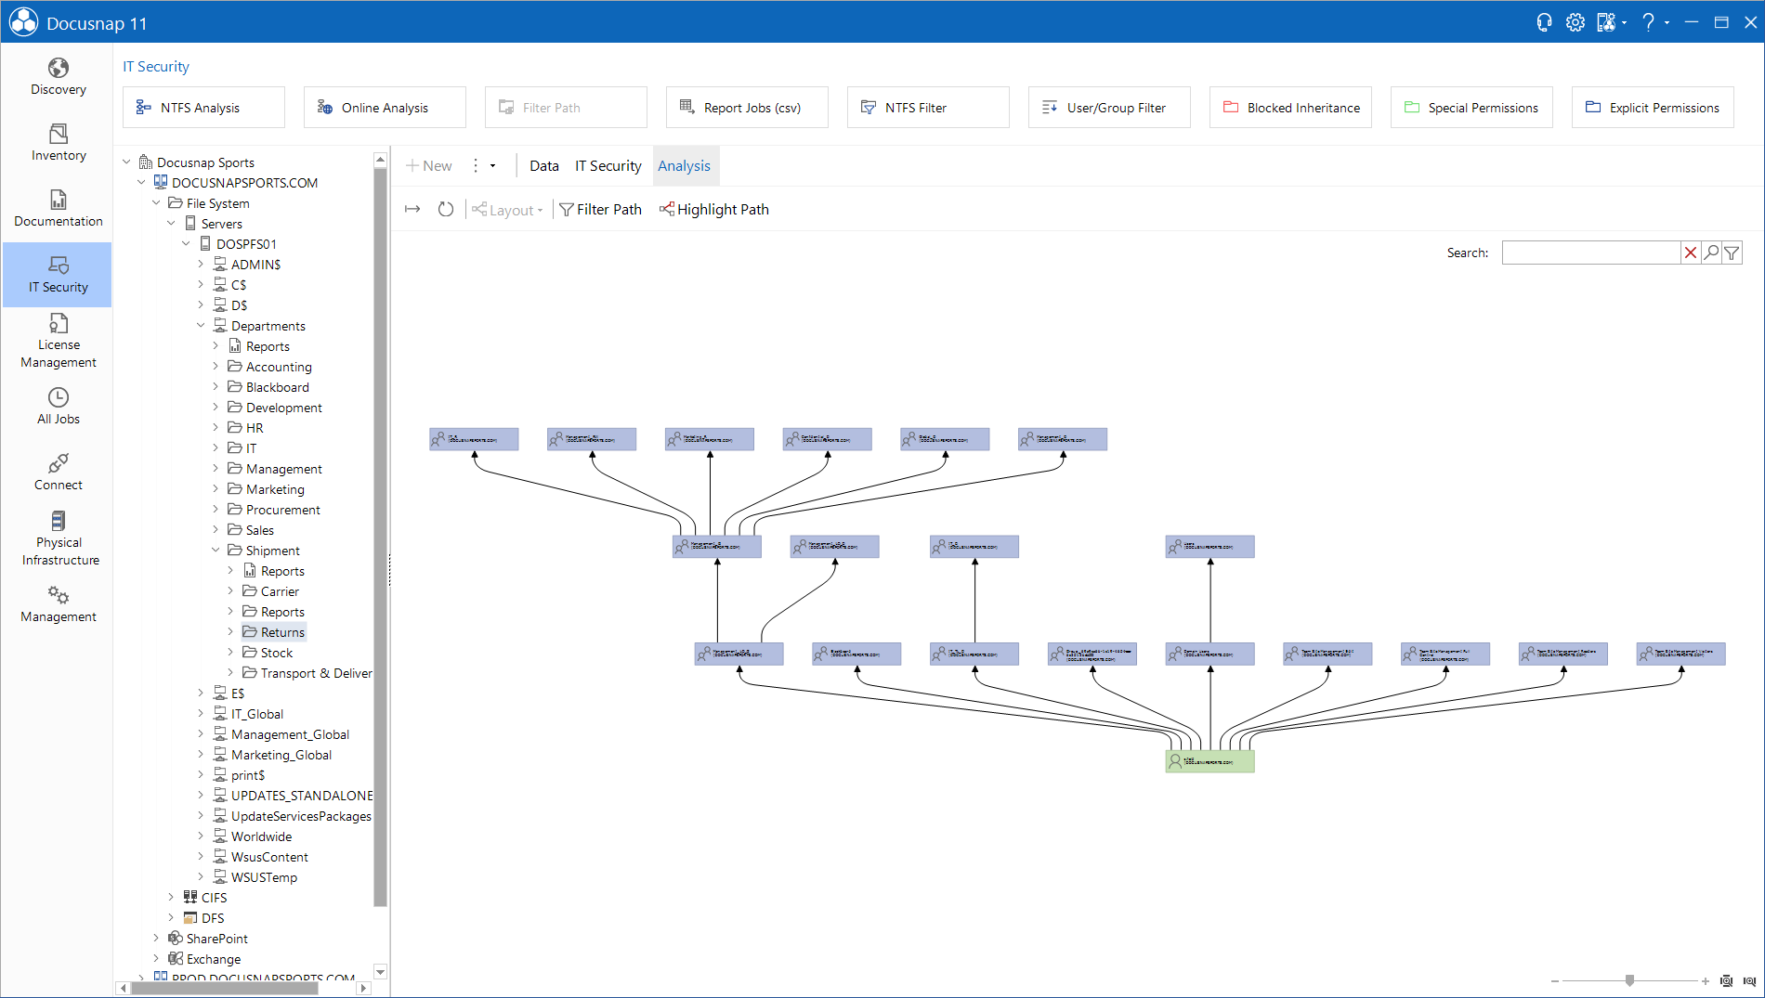Open the three-dot more options menu

[476, 165]
